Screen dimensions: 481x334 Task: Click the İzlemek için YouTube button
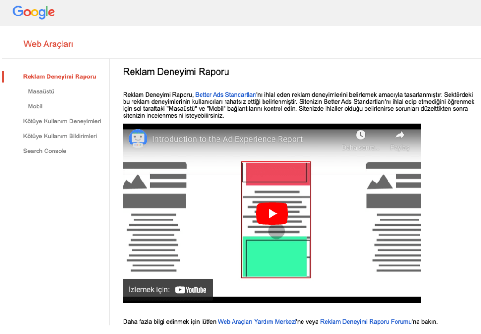tap(168, 289)
